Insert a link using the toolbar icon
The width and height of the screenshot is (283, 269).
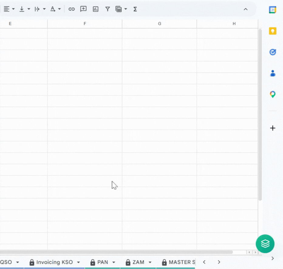click(x=72, y=9)
